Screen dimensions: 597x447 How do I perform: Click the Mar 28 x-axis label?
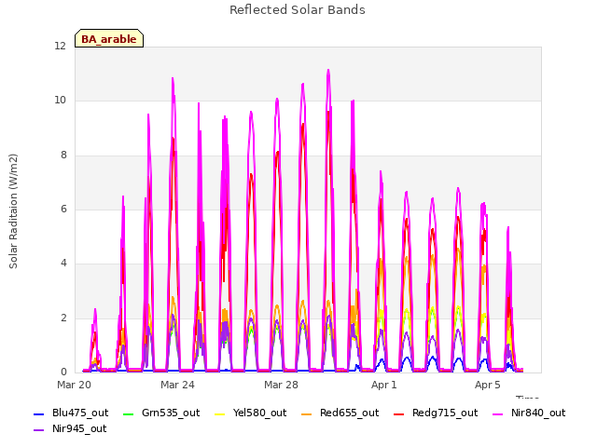281,385
